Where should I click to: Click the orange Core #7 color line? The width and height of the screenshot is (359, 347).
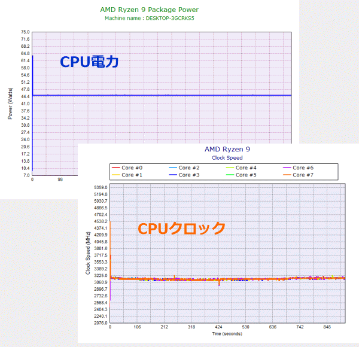(287, 175)
